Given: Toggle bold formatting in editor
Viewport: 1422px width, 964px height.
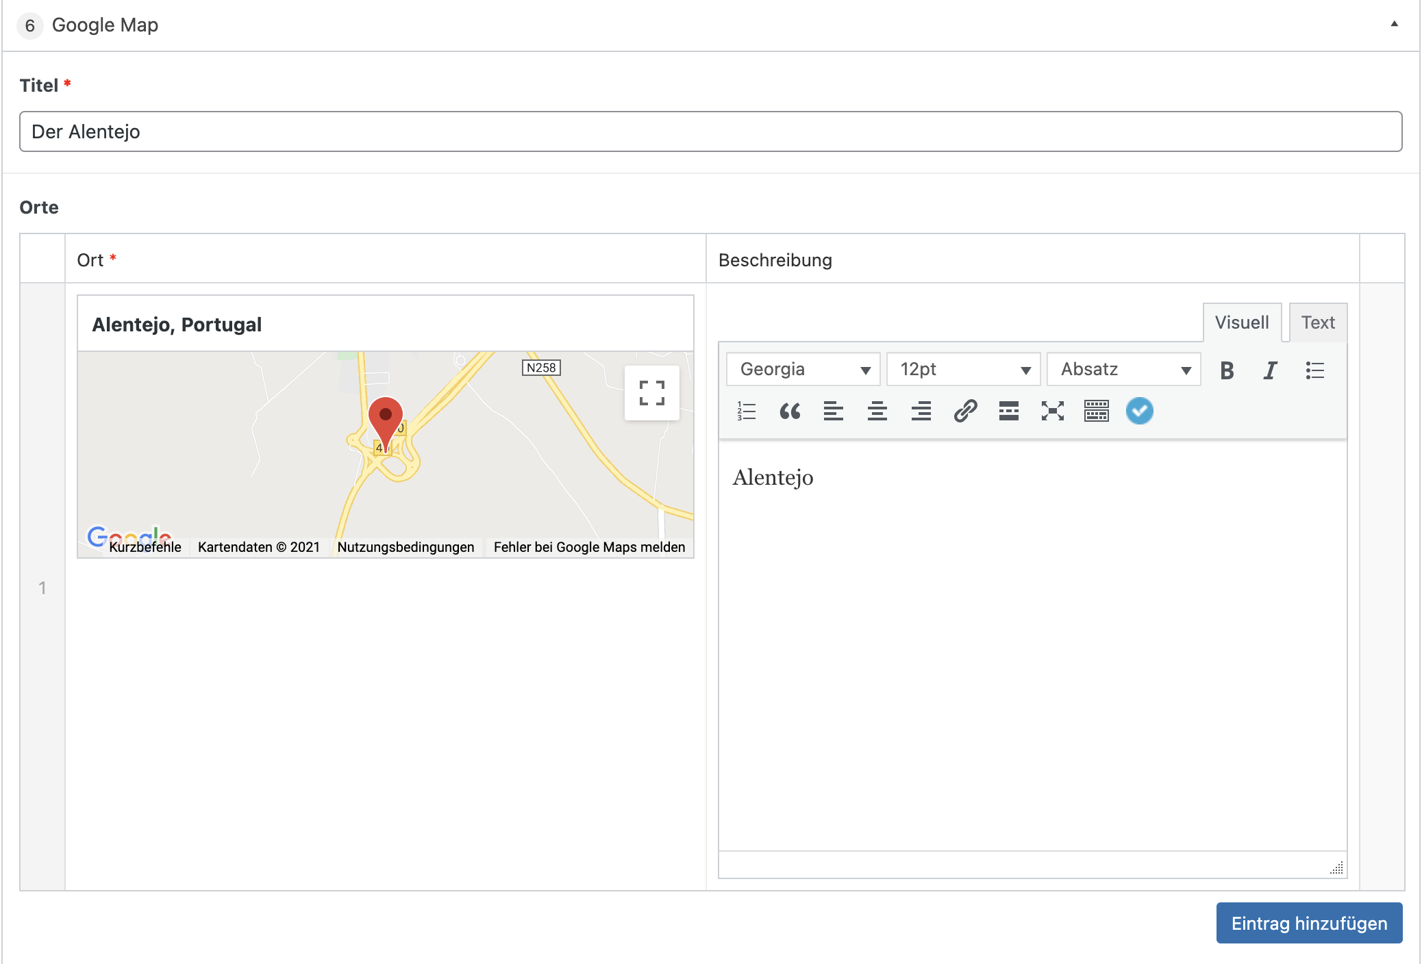Looking at the screenshot, I should point(1227,370).
